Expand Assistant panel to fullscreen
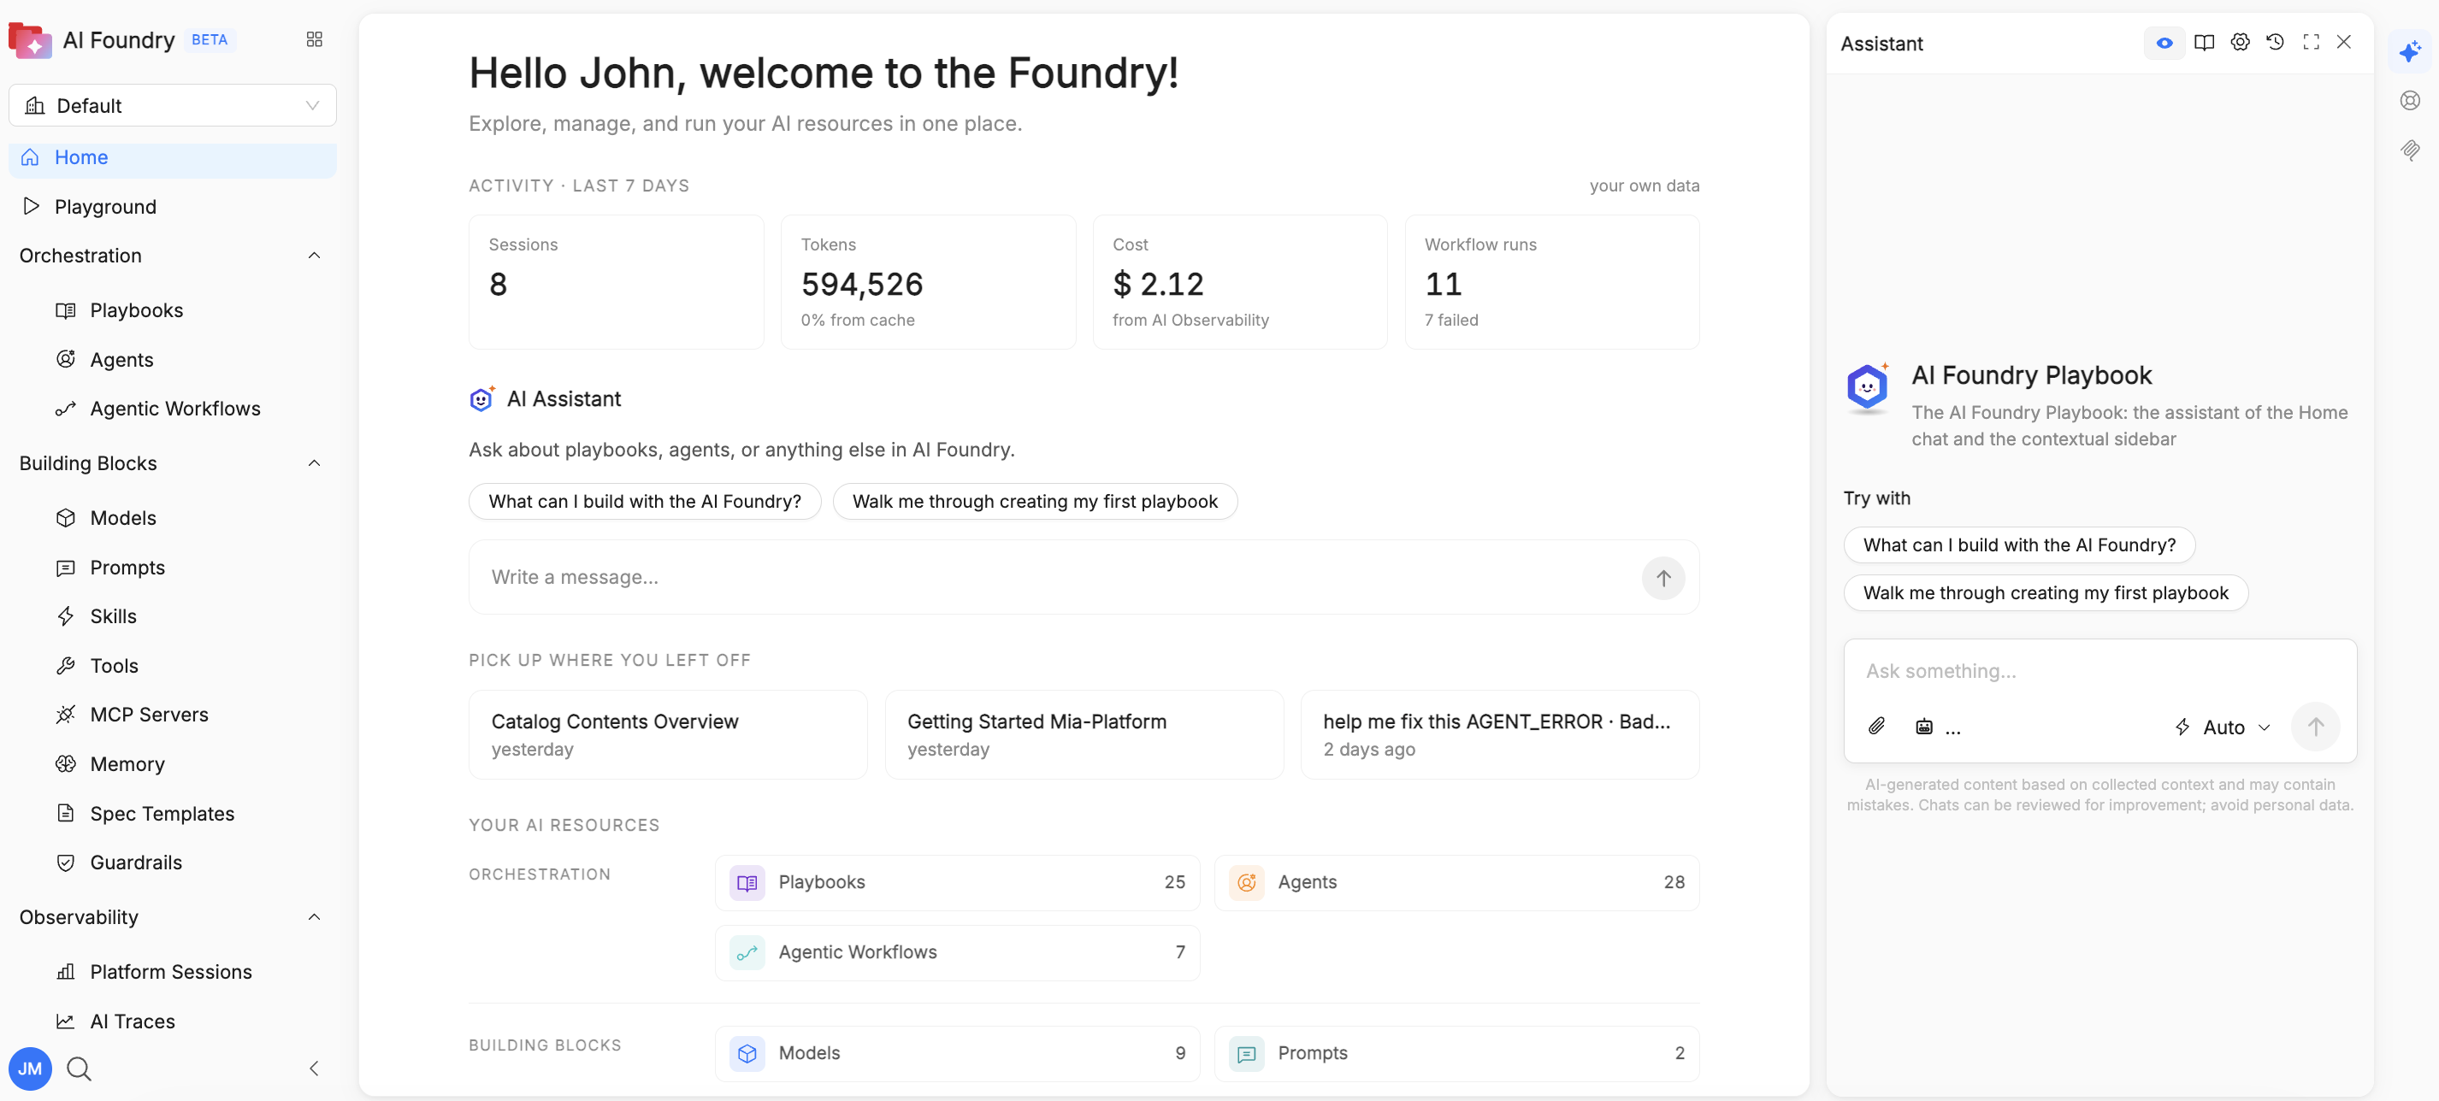2439x1101 pixels. pyautogui.click(x=2310, y=43)
